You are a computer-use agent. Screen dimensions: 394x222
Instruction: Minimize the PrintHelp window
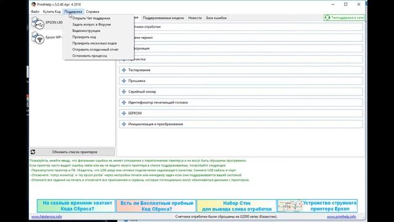tap(333, 4)
